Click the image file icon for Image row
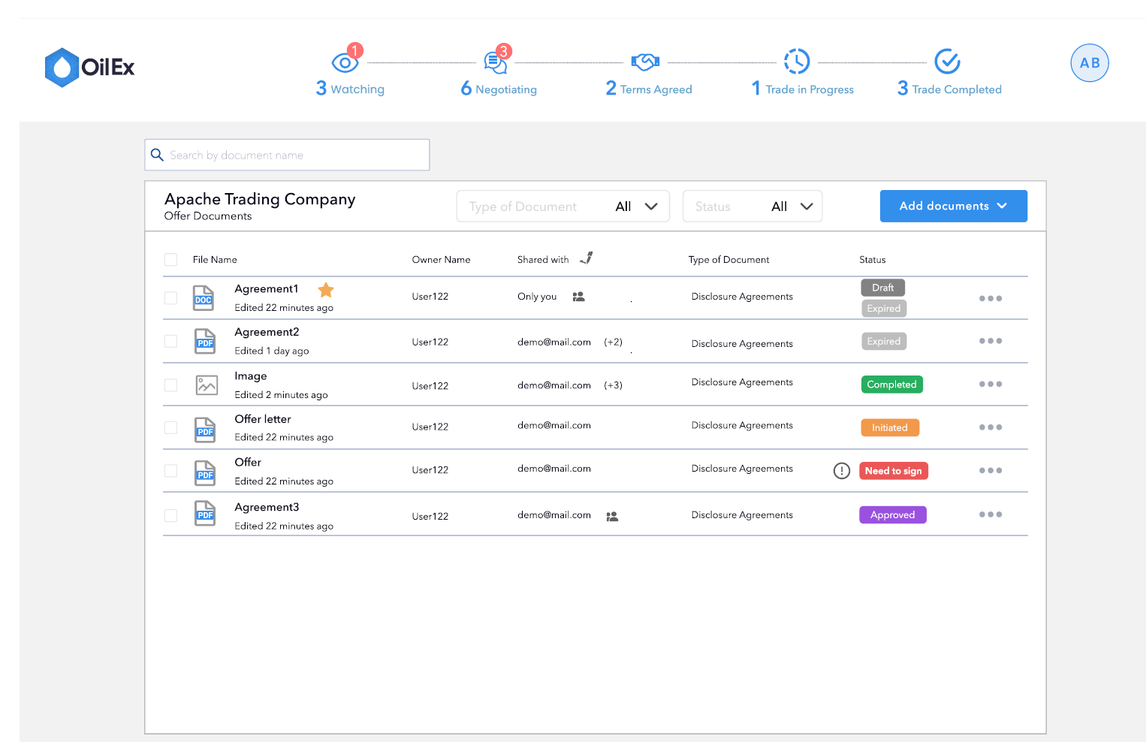Image resolution: width=1146 pixels, height=742 pixels. coord(207,385)
